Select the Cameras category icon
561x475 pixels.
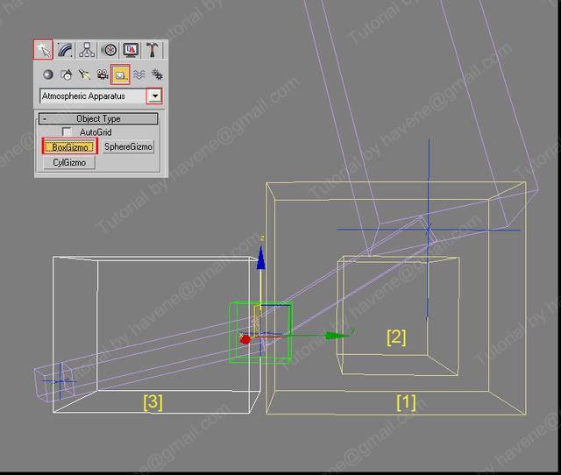tap(103, 74)
